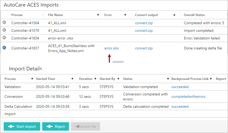Select the Delta Calculation row
Screen dimensions: 228x133
click(x=114, y=106)
